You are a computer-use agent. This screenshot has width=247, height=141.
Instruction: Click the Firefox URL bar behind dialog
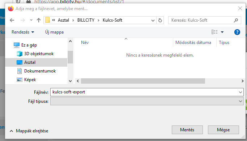(79, 1)
